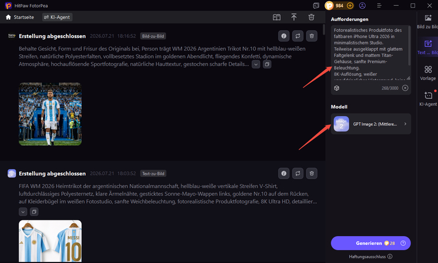Screen dimensions: 438x263
Task: Go to Startseite home tab
Action: (19, 18)
